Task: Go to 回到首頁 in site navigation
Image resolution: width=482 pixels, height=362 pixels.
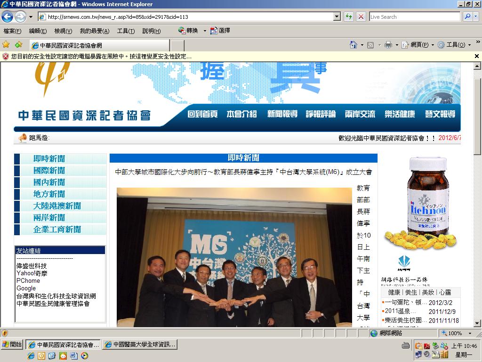Action: pyautogui.click(x=202, y=114)
